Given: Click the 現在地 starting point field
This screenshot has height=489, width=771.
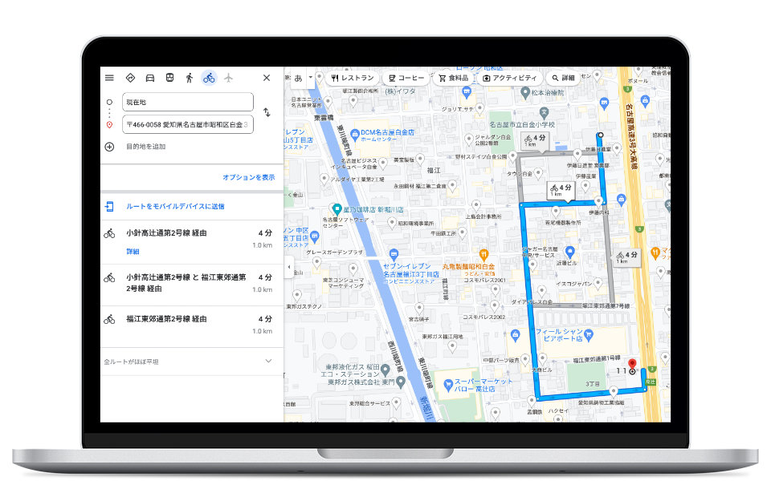Looking at the screenshot, I should pos(186,103).
